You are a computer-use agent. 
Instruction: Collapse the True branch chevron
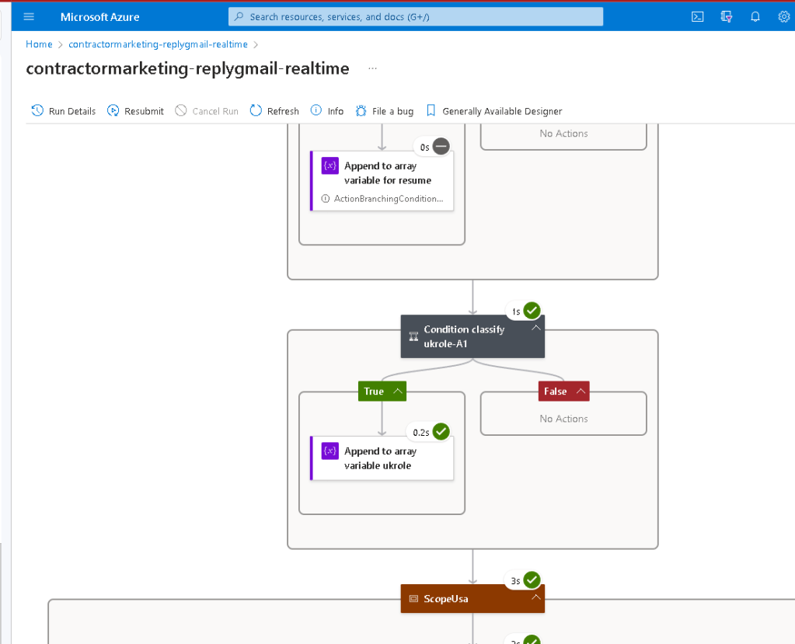tap(398, 392)
